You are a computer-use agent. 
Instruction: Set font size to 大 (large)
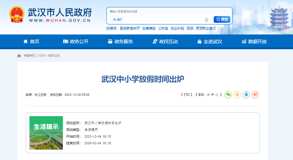pos(208,95)
